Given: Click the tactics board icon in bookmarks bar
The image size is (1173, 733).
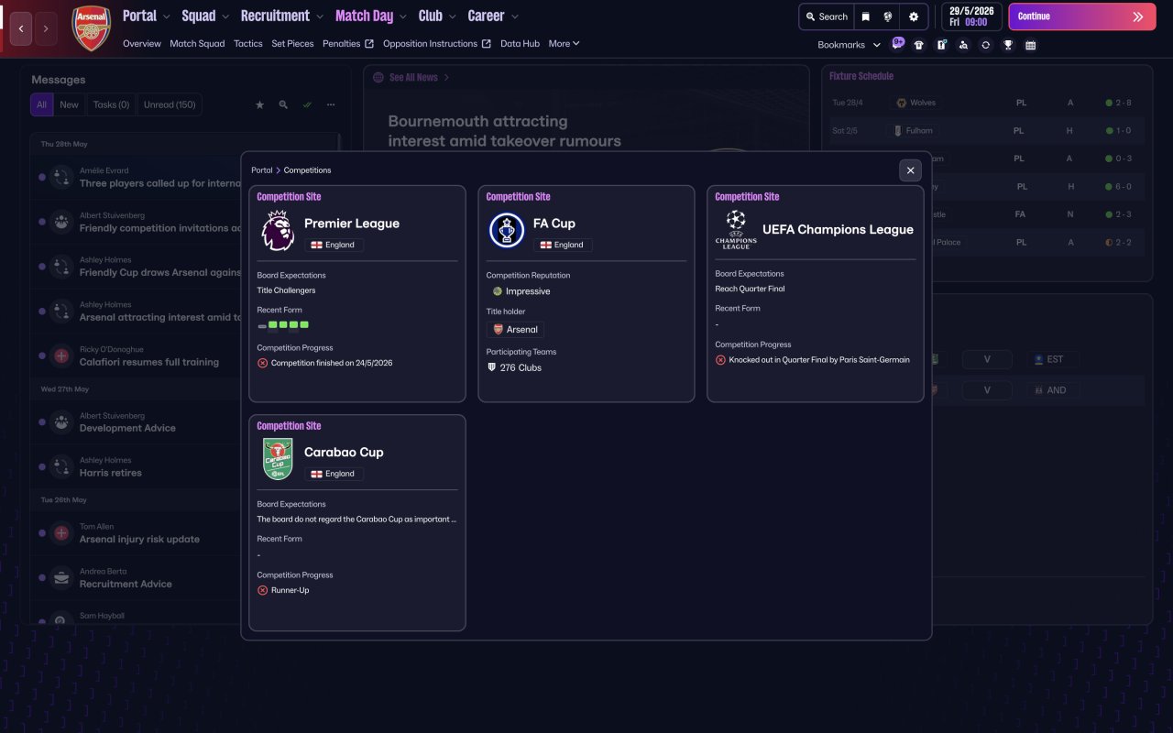Looking at the screenshot, I should 941,45.
